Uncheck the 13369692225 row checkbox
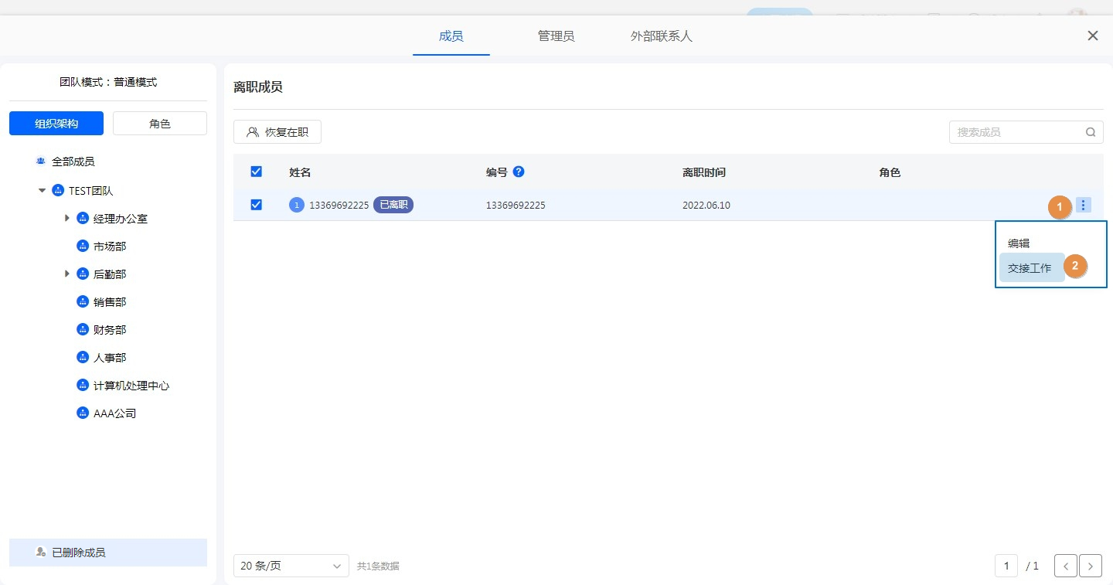This screenshot has width=1113, height=585. pos(257,205)
